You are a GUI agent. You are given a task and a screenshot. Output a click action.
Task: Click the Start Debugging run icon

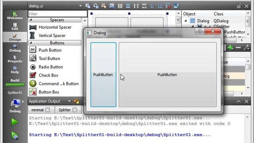coord(15,135)
